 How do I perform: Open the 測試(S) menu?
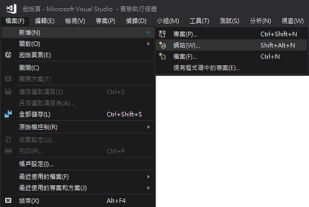click(x=229, y=21)
